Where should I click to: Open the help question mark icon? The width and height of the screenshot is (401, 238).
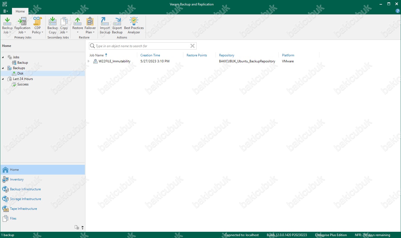pyautogui.click(x=398, y=11)
